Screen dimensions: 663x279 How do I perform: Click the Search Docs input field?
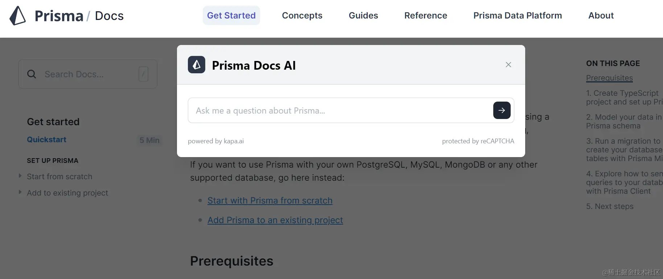[x=87, y=74]
